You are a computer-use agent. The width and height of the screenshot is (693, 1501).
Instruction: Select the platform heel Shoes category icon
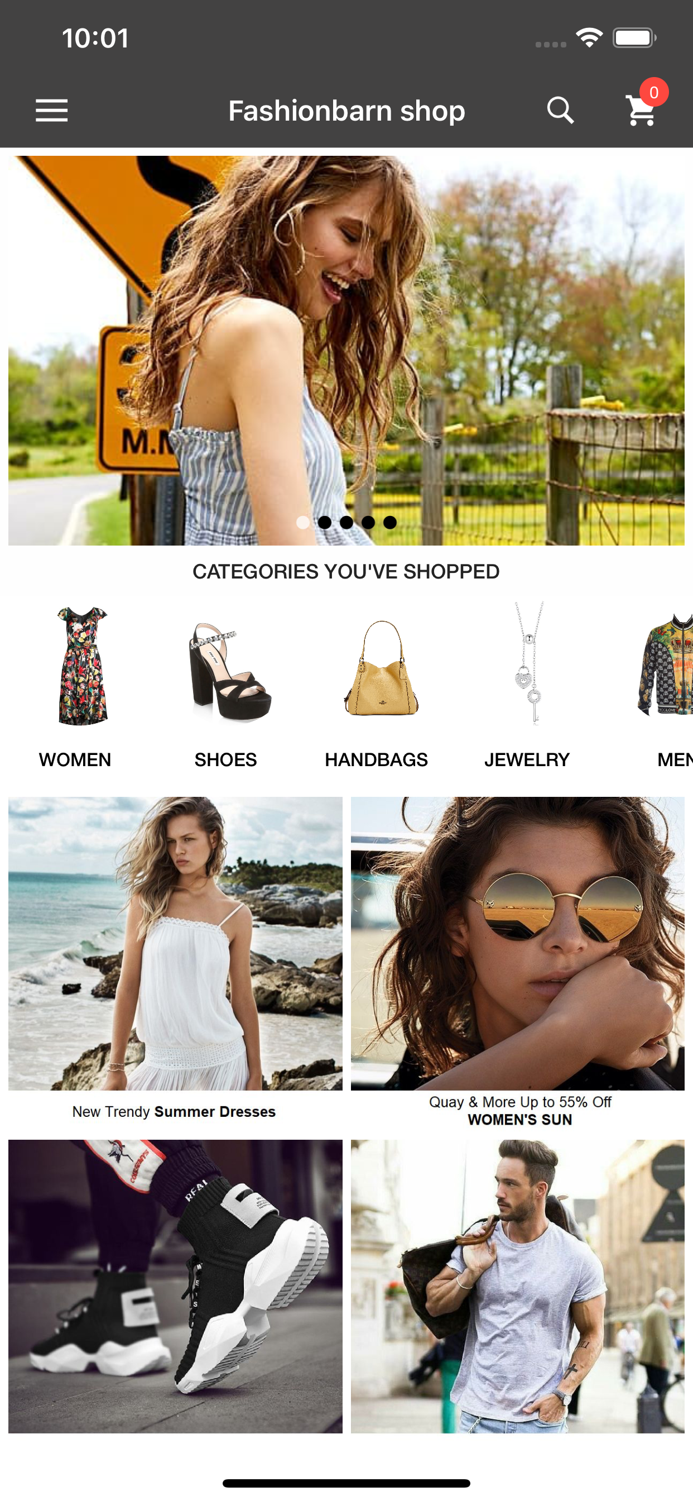pos(229,671)
